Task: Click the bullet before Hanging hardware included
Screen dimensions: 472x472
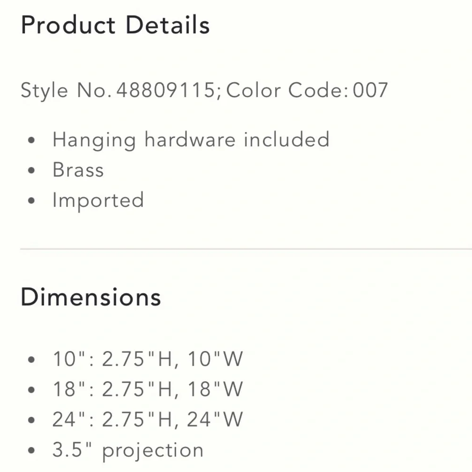Action: (x=31, y=140)
